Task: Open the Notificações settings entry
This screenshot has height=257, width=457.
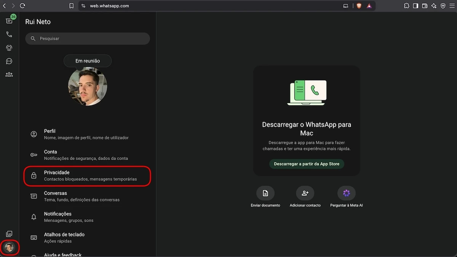Action: [x=88, y=217]
